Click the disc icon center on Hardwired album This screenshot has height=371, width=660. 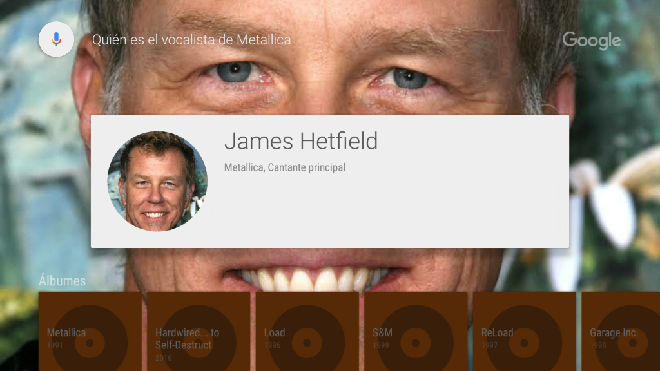[x=199, y=343]
